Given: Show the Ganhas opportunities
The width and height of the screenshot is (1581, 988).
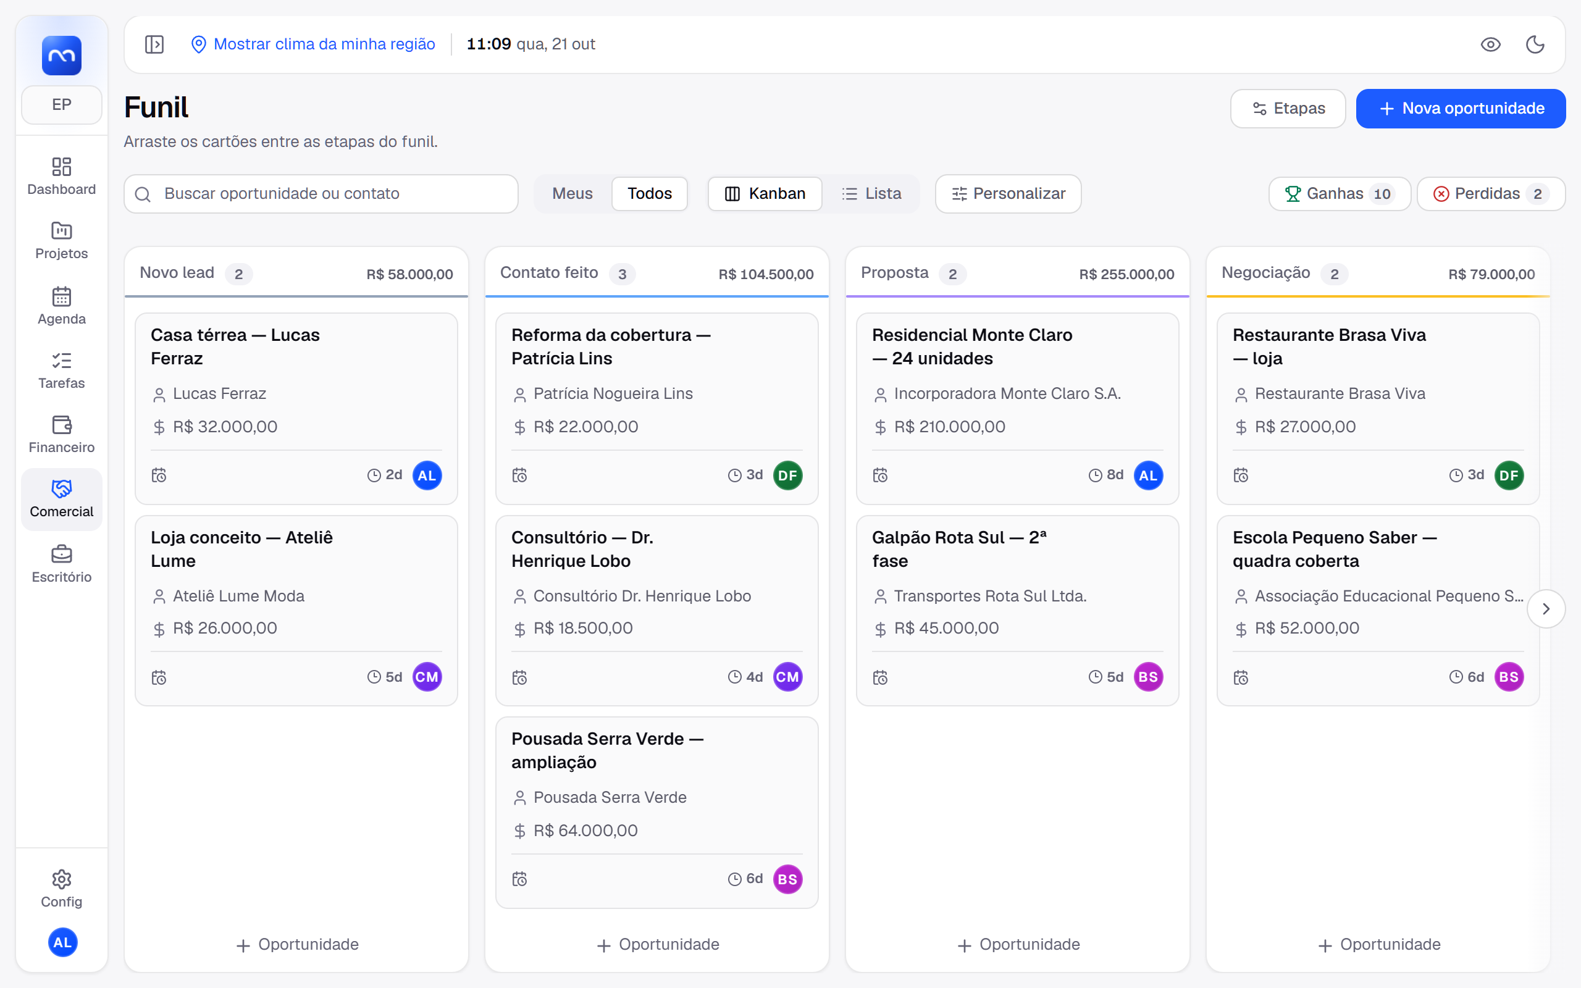Looking at the screenshot, I should [1340, 193].
